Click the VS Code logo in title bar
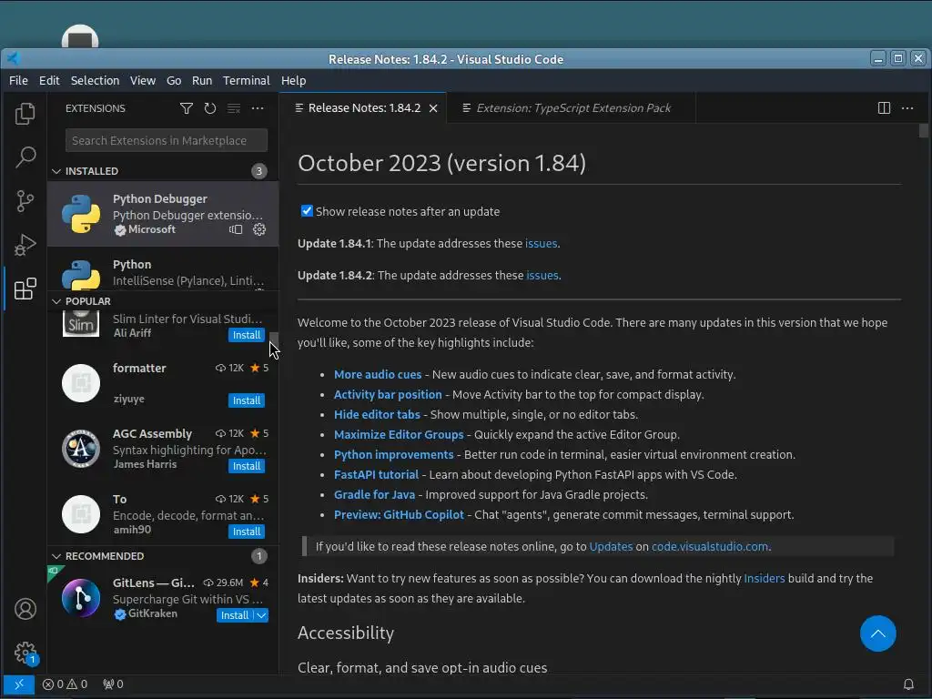This screenshot has height=699, width=932. pyautogui.click(x=14, y=58)
